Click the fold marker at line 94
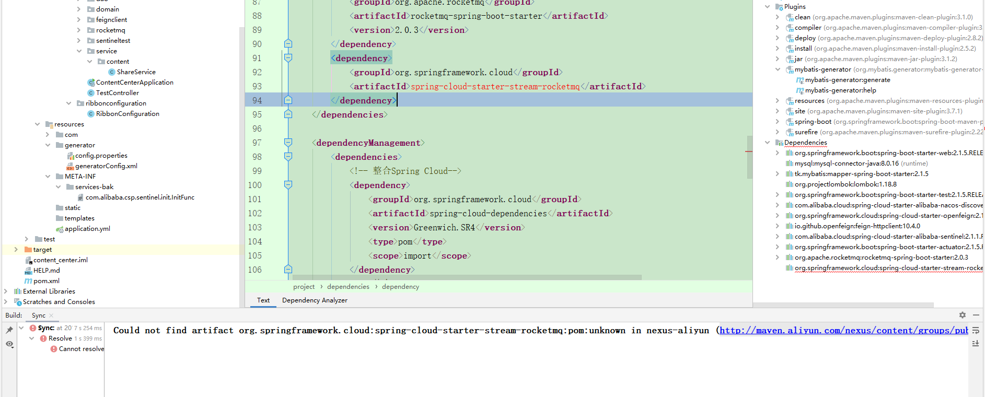 288,100
